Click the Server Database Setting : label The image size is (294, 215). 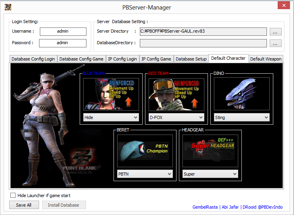[x=122, y=21]
